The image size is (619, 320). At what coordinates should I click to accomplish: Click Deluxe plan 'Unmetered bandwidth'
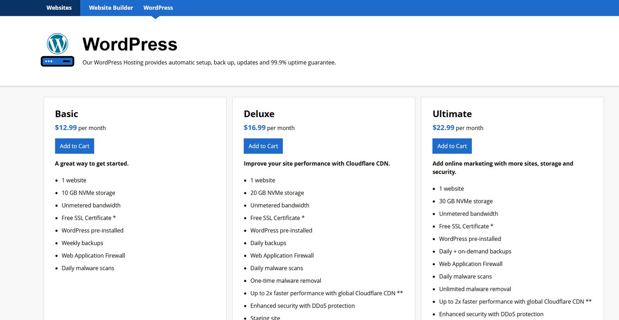pos(280,206)
